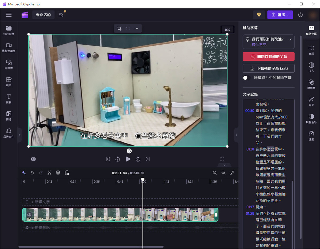
Task: Mute the video clip audio on timeline
Action: 29,215
